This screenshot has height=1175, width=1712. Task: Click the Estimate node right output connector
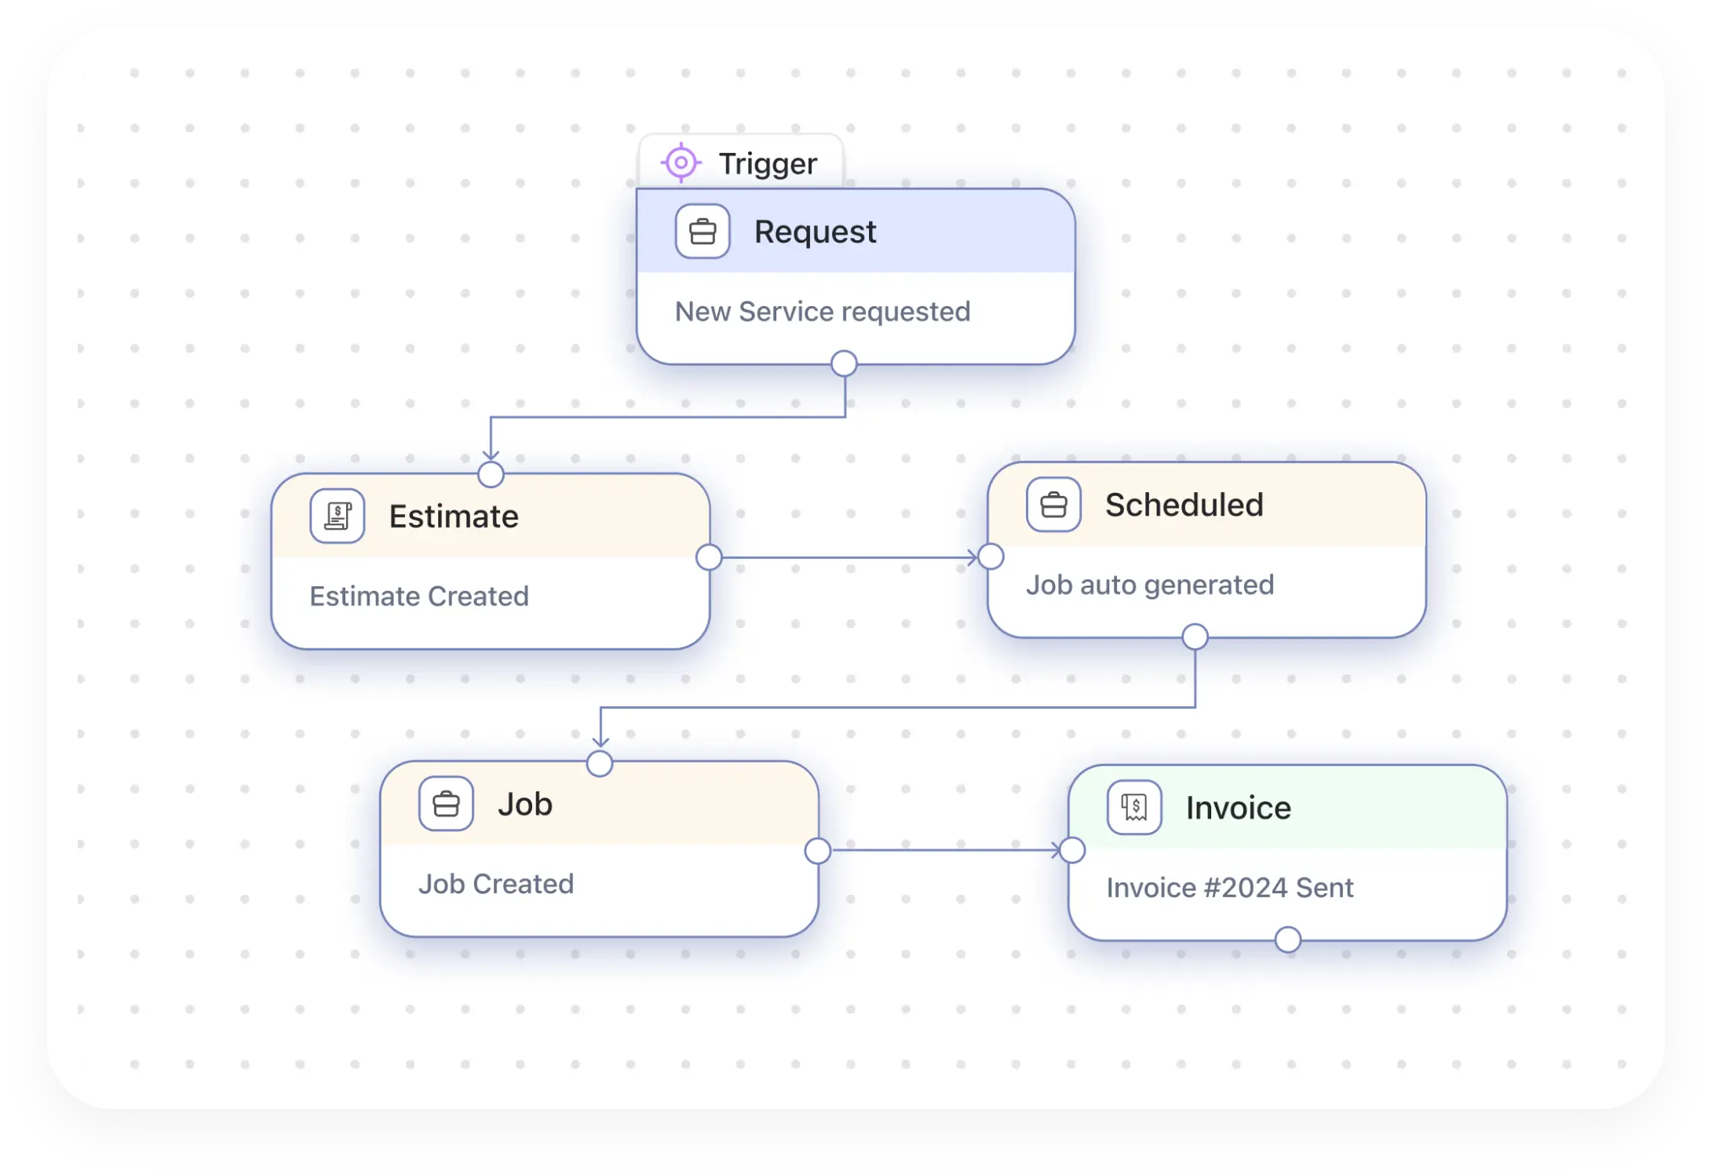709,557
